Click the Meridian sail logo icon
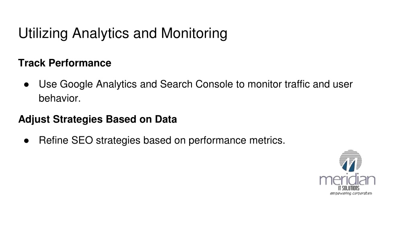This screenshot has height=231, width=412. (350, 161)
